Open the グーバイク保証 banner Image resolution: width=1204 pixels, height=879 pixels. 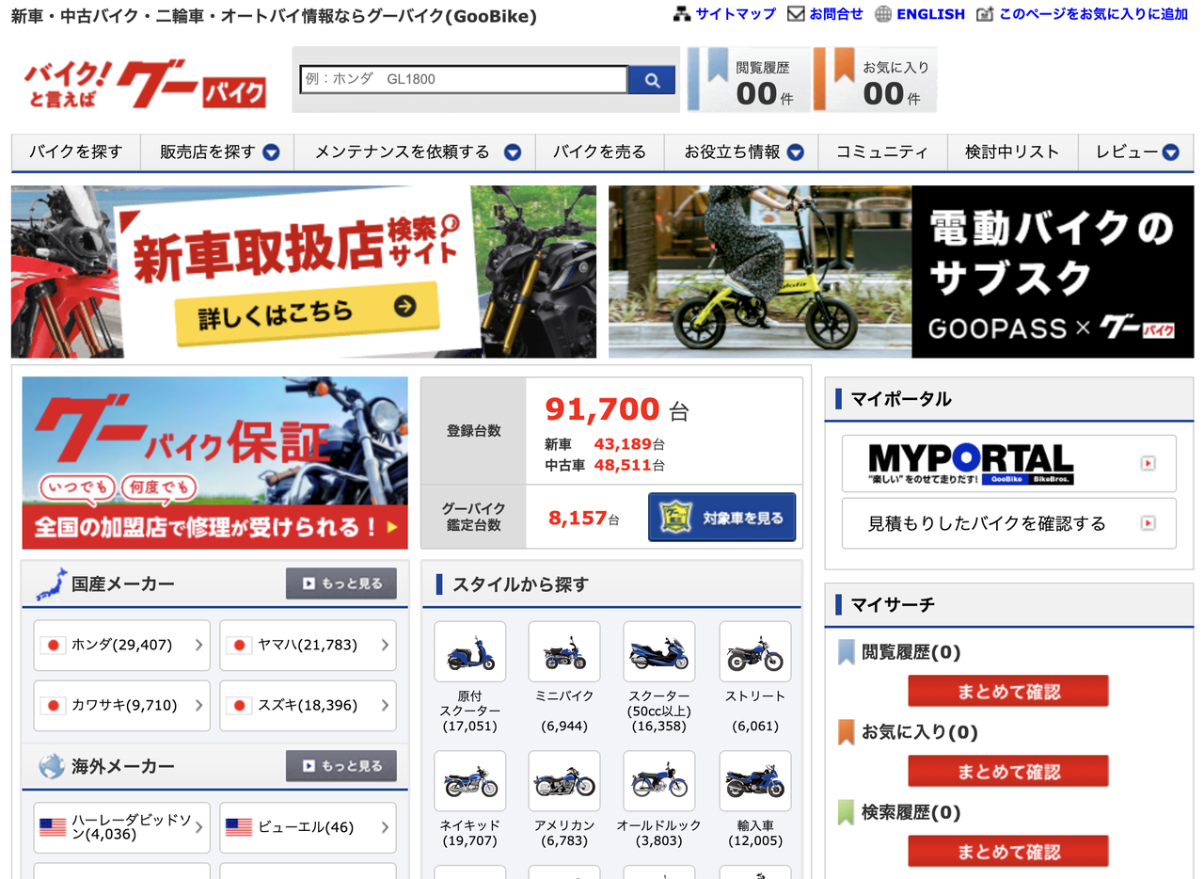click(x=215, y=463)
